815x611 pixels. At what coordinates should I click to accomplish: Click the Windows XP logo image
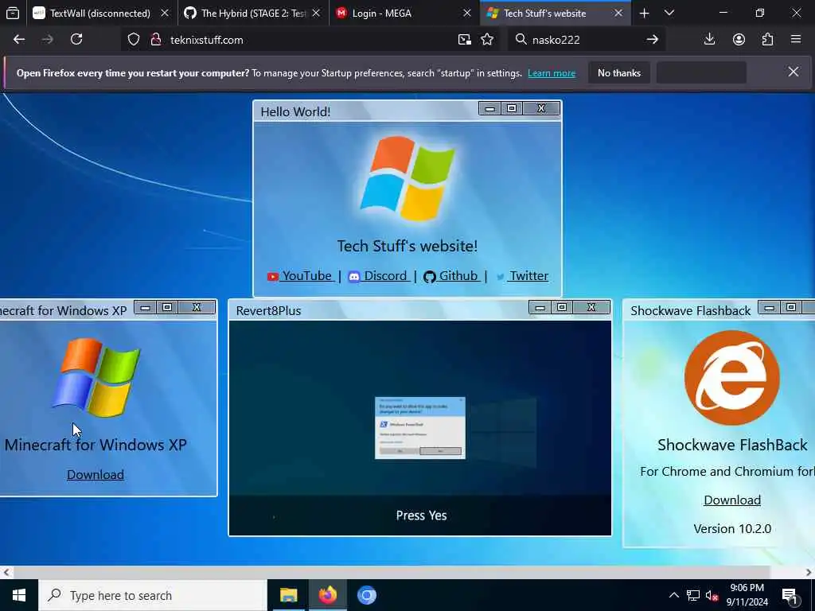(x=96, y=377)
